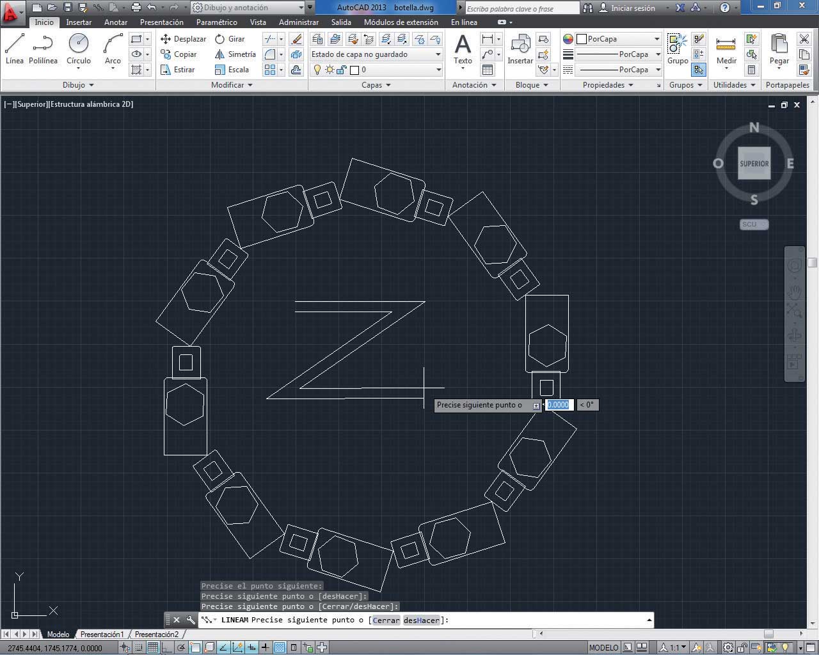Click the quick calculator icon in Utilidades
The height and width of the screenshot is (655, 819).
tap(752, 70)
